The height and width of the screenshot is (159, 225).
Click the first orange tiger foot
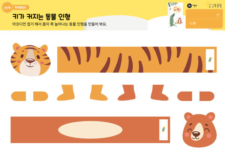pos(66,93)
